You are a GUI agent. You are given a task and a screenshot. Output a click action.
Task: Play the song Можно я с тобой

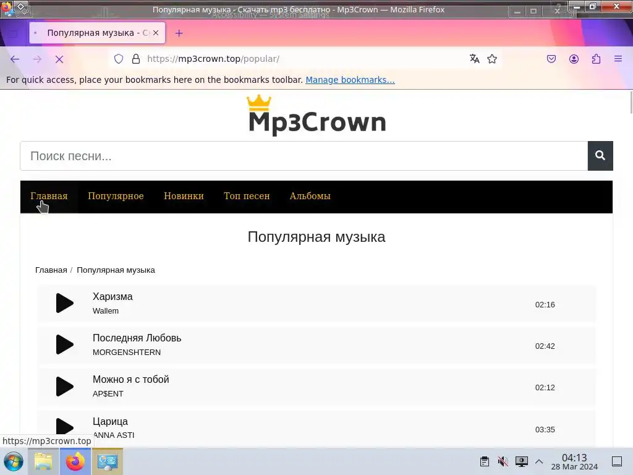(x=64, y=386)
